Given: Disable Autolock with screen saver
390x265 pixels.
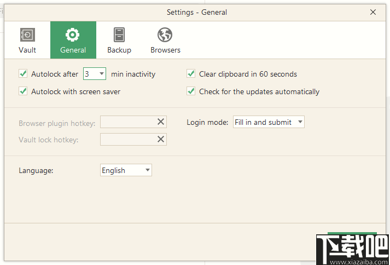Looking at the screenshot, I should [x=23, y=91].
